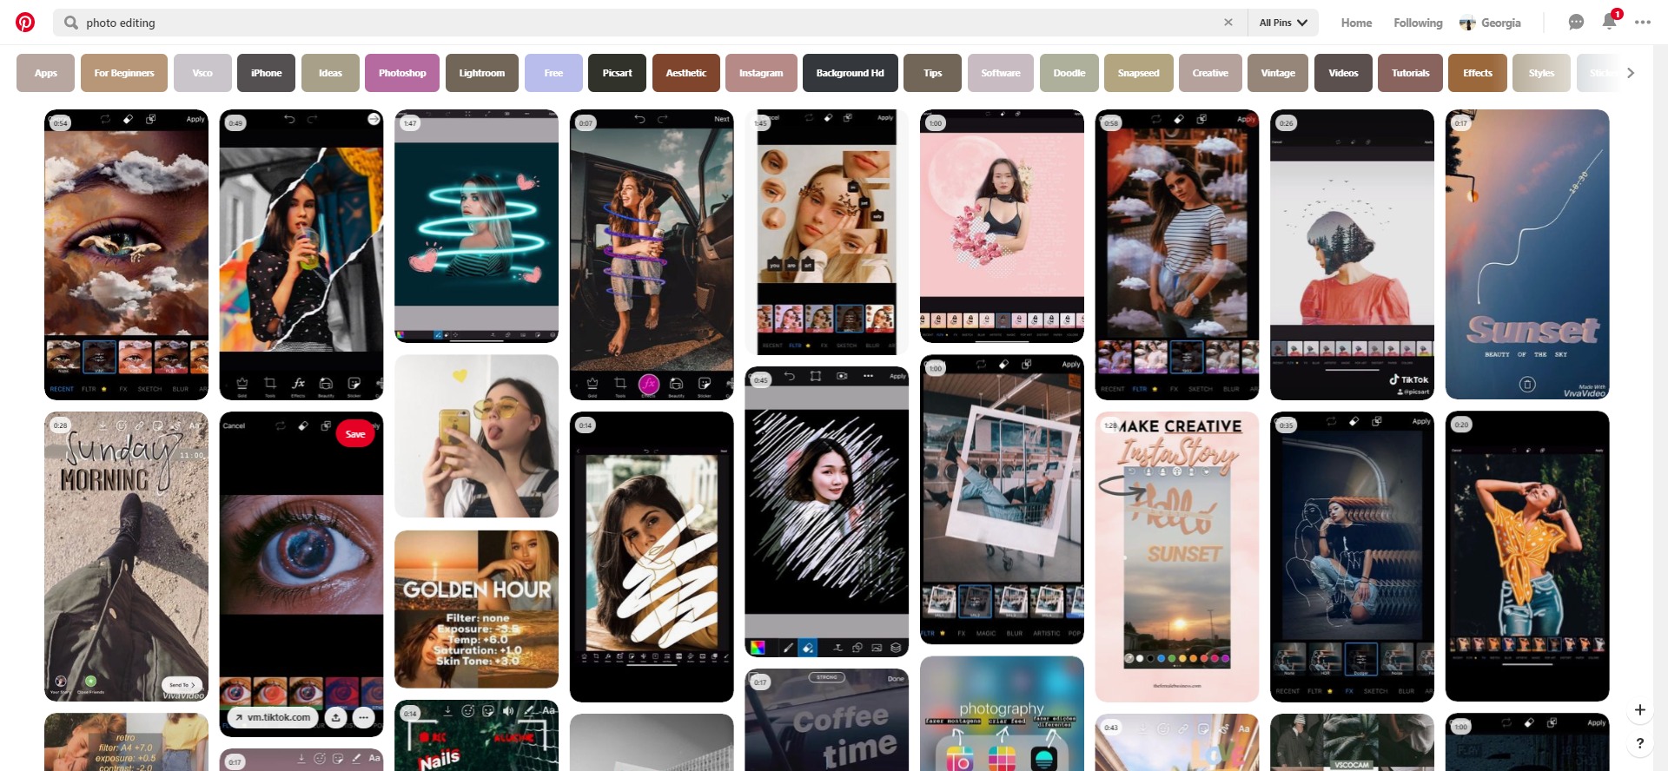Select the Vintage filter chip

tap(1278, 73)
